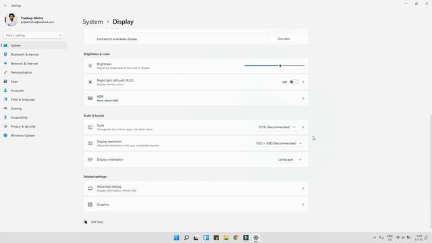Click the Graphics icon
This screenshot has height=243, width=432.
pyautogui.click(x=90, y=205)
